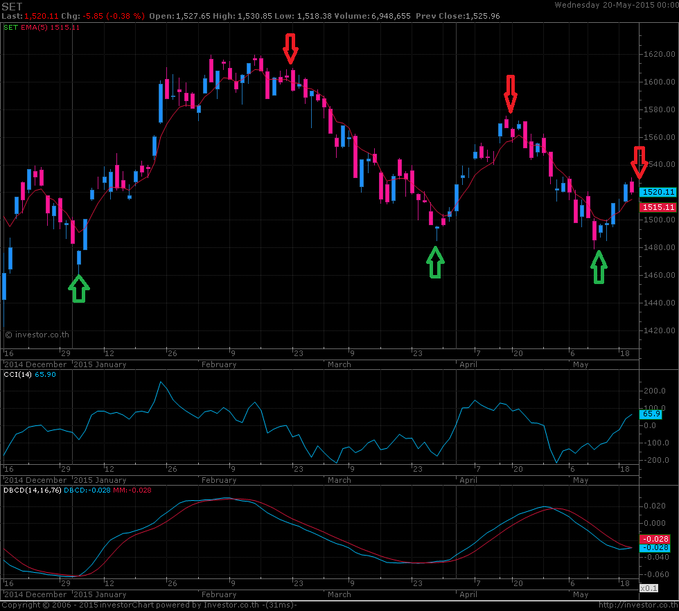Click the 1620.00 price axis label

(659, 54)
